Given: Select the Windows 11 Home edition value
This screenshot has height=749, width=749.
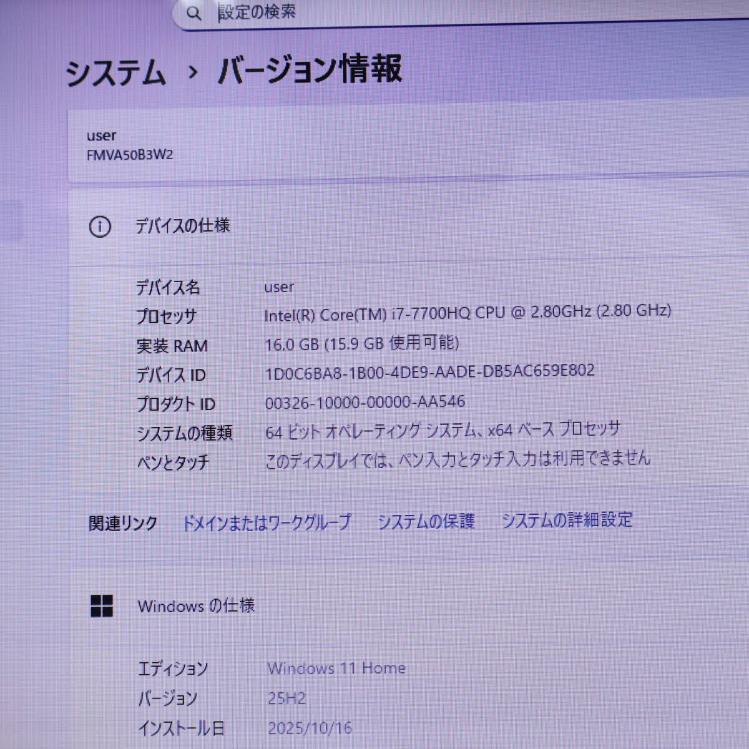Looking at the screenshot, I should (x=336, y=668).
